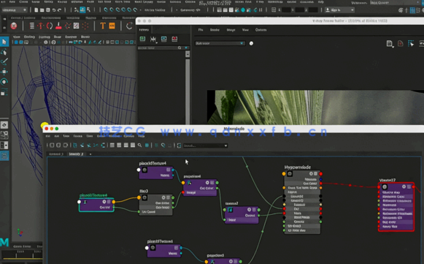The height and width of the screenshot is (264, 424).
Task: Toggle the second magnet Snap to curves icon
Action: (x=112, y=10)
